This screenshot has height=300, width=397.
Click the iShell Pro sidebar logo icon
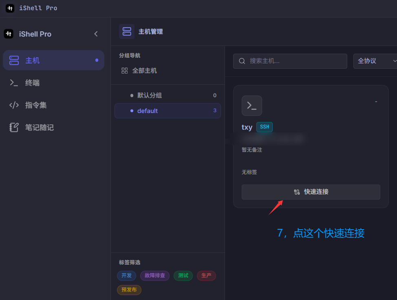tap(9, 34)
